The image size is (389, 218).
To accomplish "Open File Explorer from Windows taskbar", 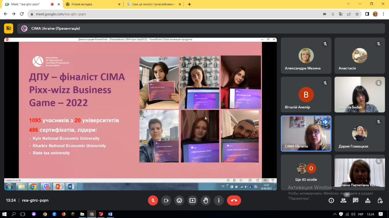I will [82, 214].
